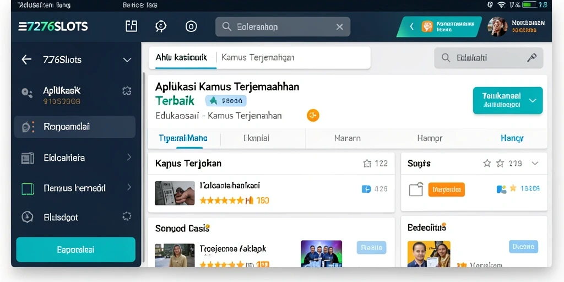Go back using sidebar arrow icon
This screenshot has width=564, height=282.
(26, 59)
